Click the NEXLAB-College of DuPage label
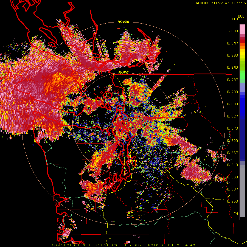This screenshot has height=247, width=247. point(219,3)
